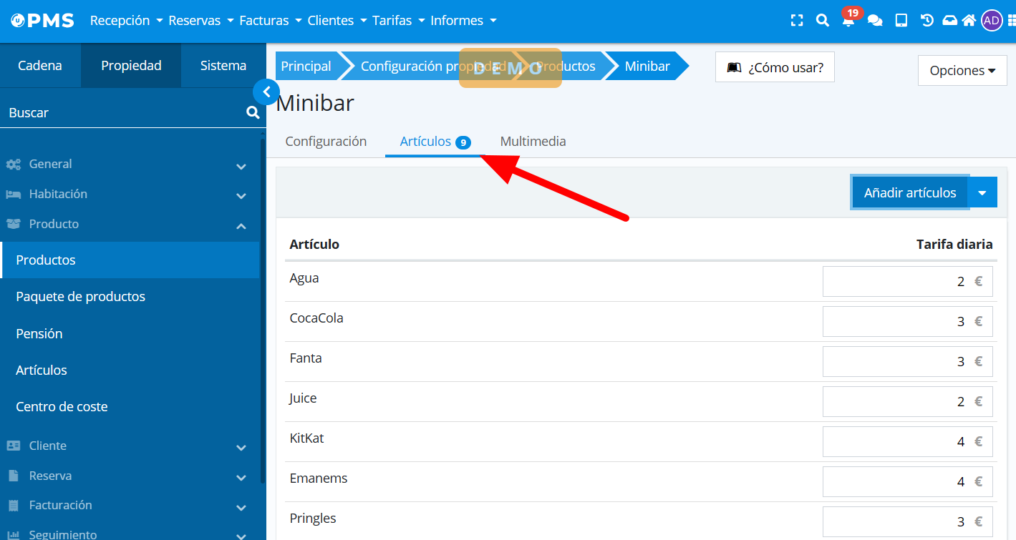Viewport: 1016px width, 540px height.
Task: Open the chat messages icon
Action: point(875,21)
